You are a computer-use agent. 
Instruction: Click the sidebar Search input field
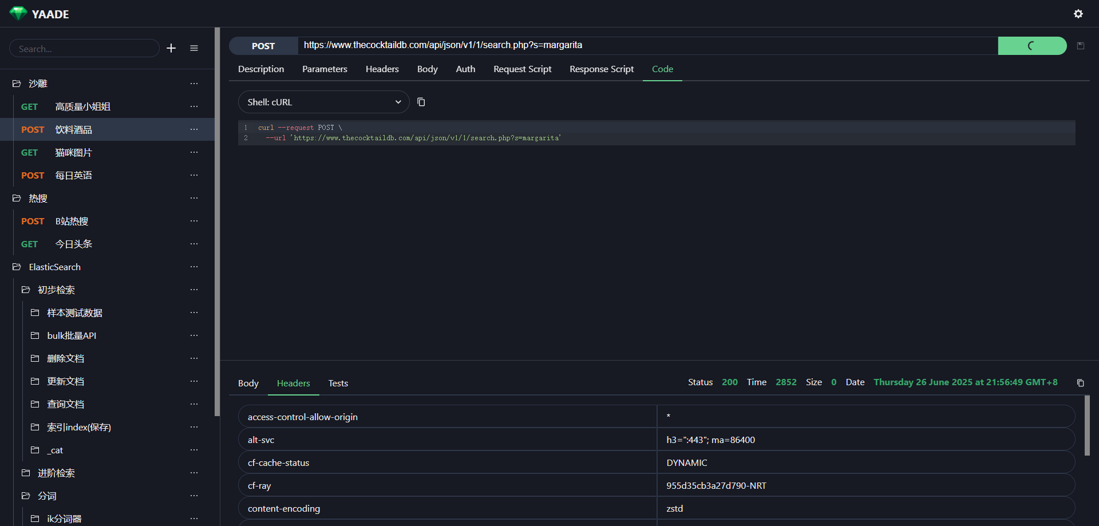tap(84, 49)
